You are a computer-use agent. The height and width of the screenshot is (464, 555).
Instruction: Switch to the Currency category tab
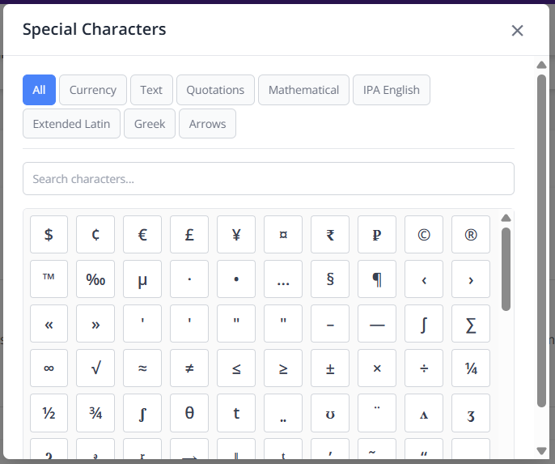(93, 90)
